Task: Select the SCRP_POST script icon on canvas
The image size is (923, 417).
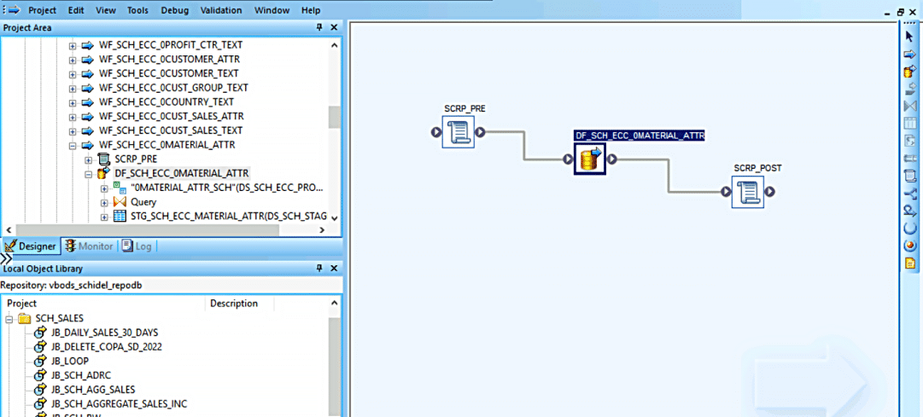Action: tap(748, 191)
